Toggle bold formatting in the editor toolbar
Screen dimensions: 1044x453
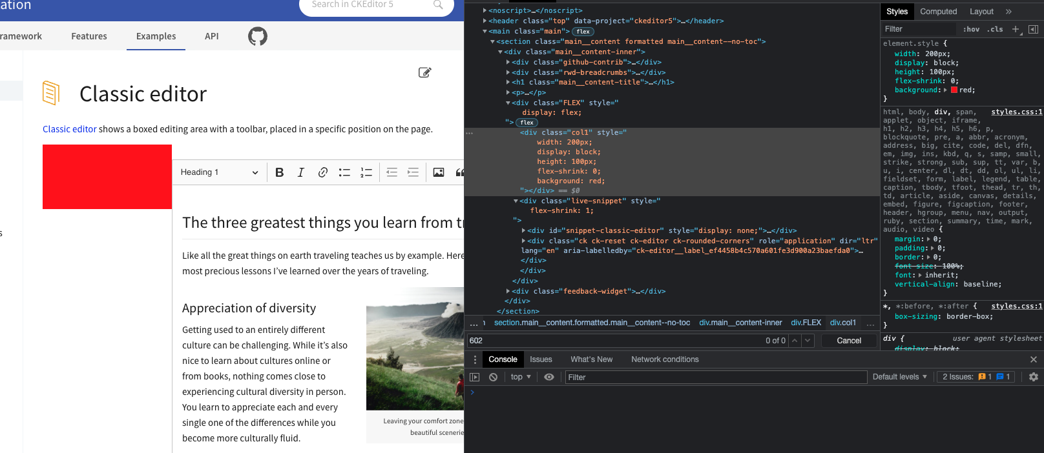279,172
